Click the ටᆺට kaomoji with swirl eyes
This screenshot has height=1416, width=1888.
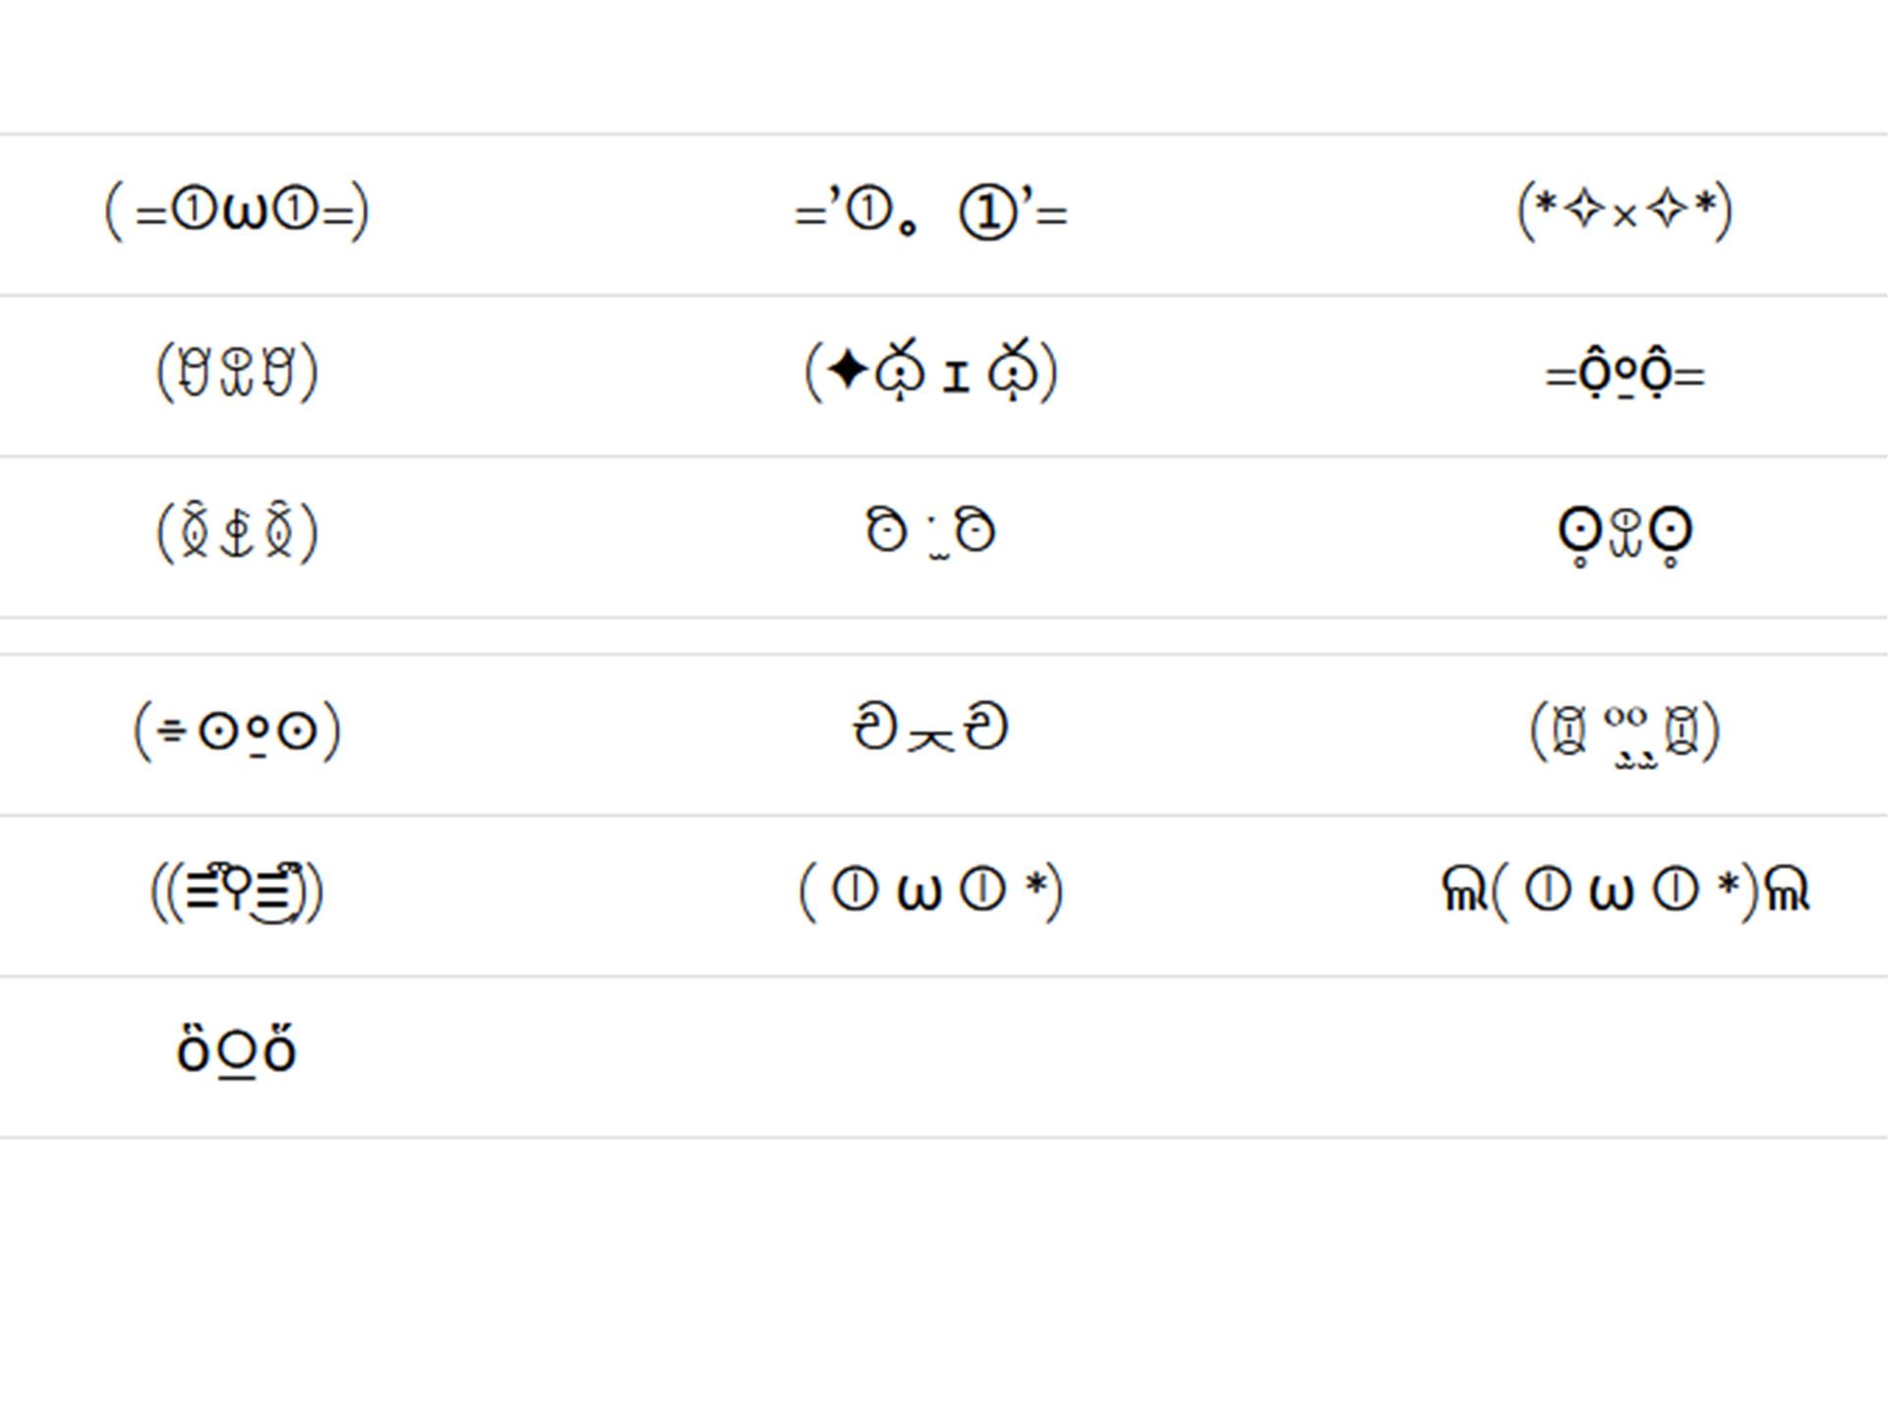click(x=930, y=730)
